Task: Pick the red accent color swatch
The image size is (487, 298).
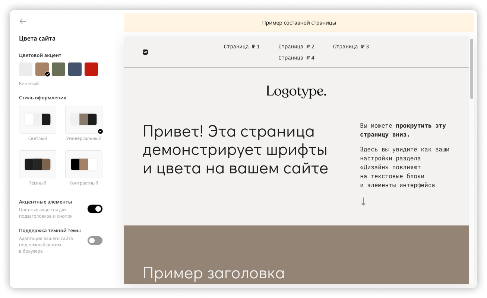Action: click(91, 69)
